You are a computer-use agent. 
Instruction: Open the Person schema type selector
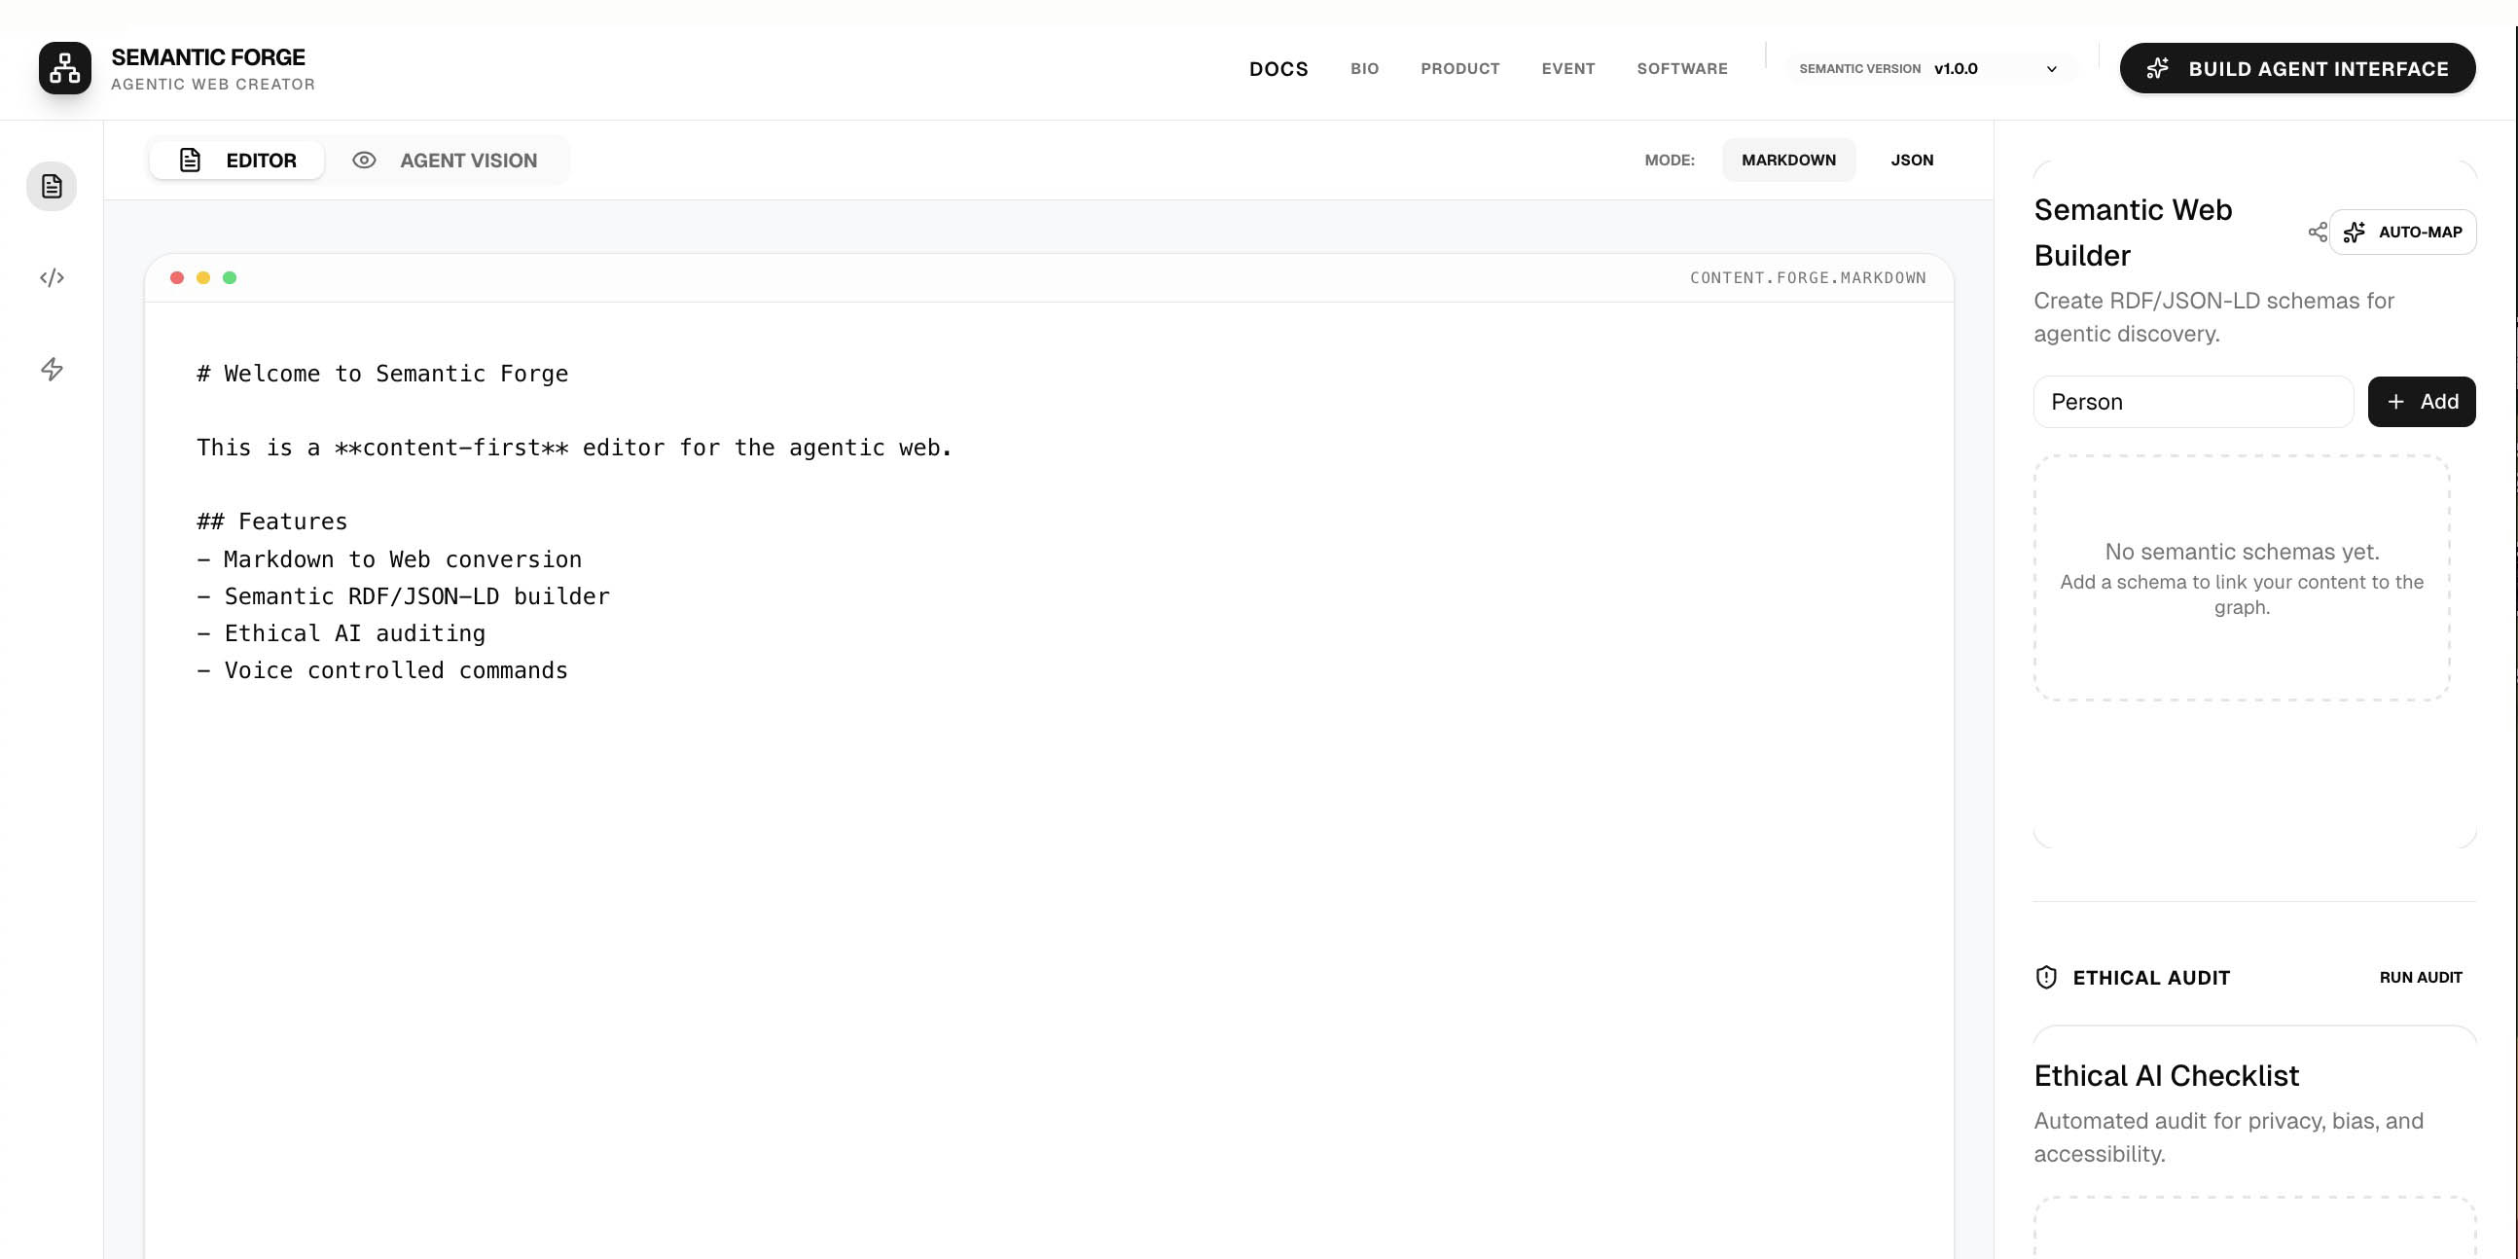pos(2192,401)
